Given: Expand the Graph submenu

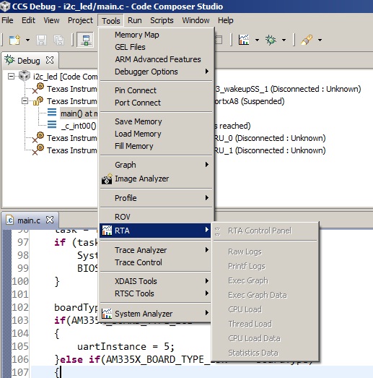Looking at the screenshot, I should 156,165.
